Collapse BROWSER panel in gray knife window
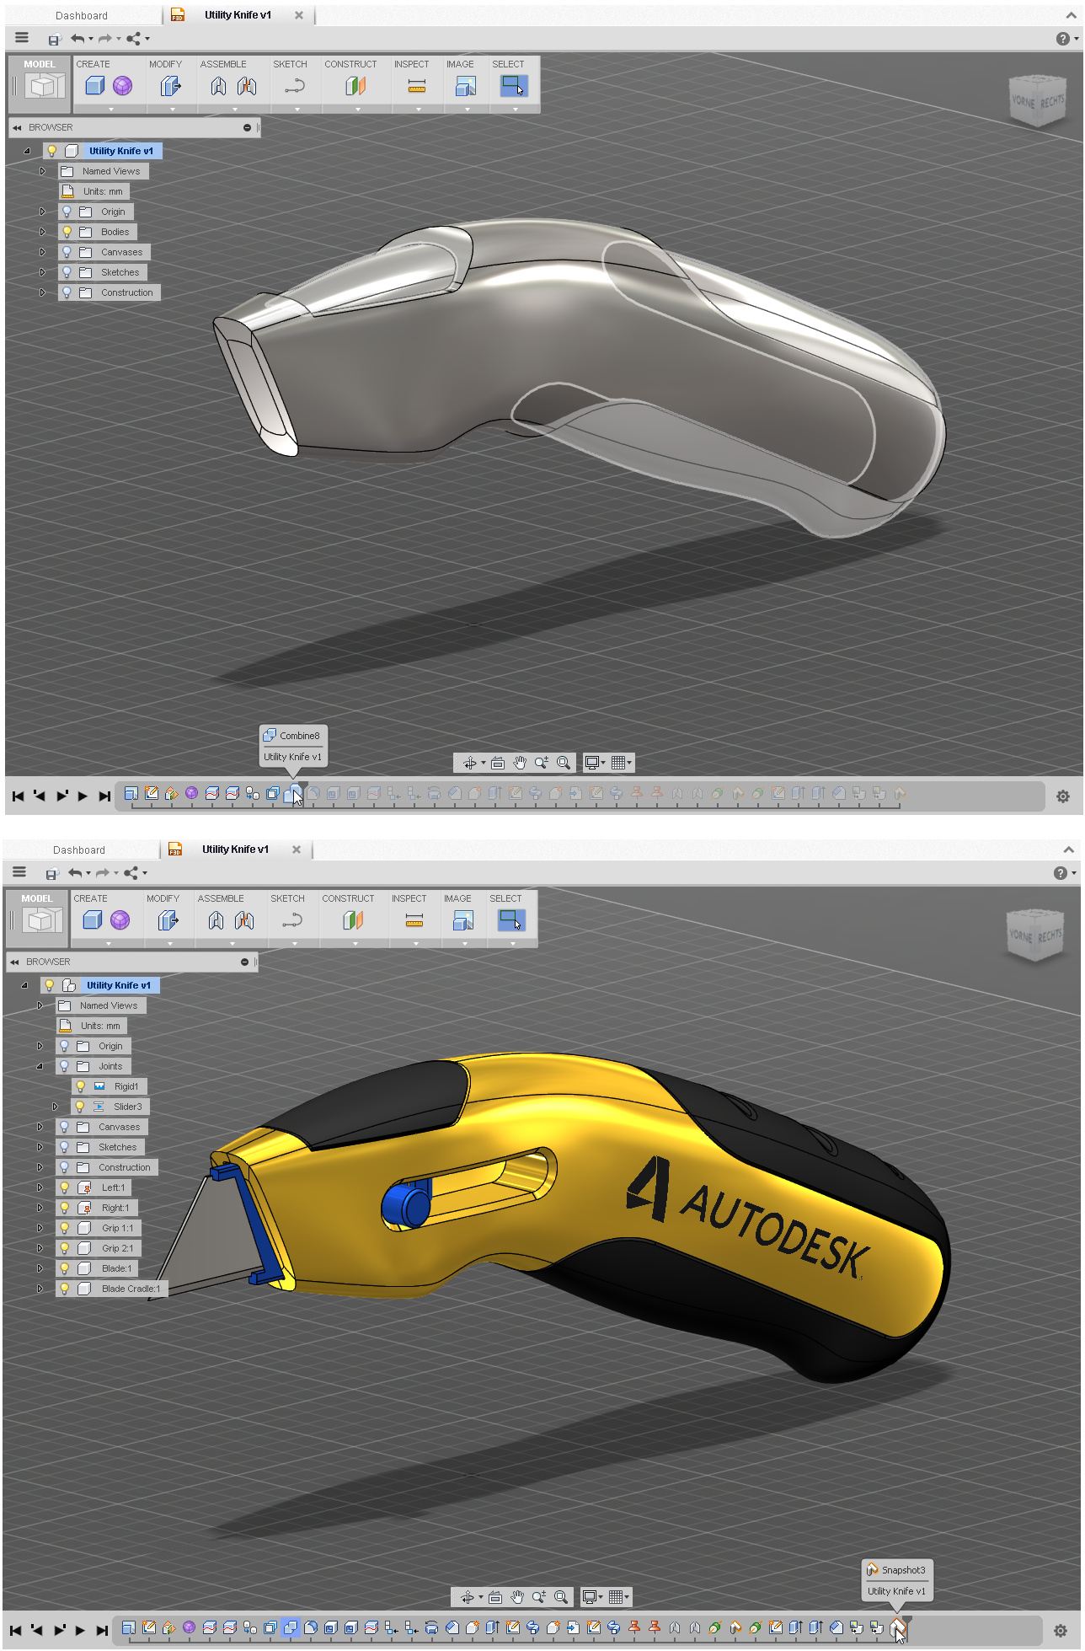 tap(16, 127)
